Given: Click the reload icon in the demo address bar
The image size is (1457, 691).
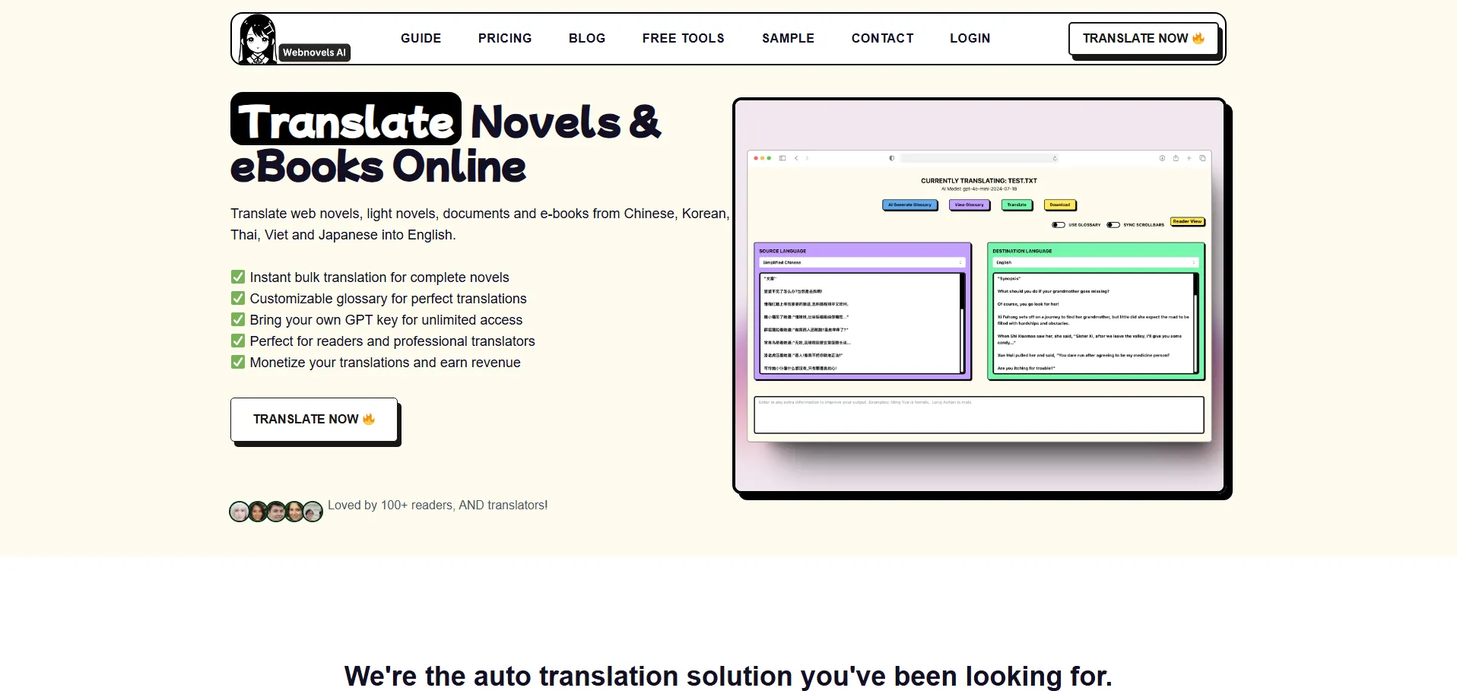Looking at the screenshot, I should pos(1055,158).
